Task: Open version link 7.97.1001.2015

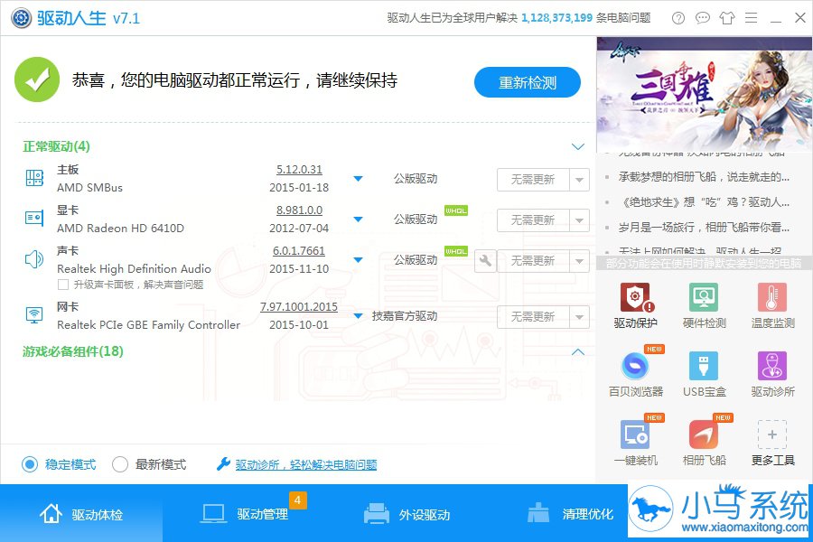Action: point(299,306)
